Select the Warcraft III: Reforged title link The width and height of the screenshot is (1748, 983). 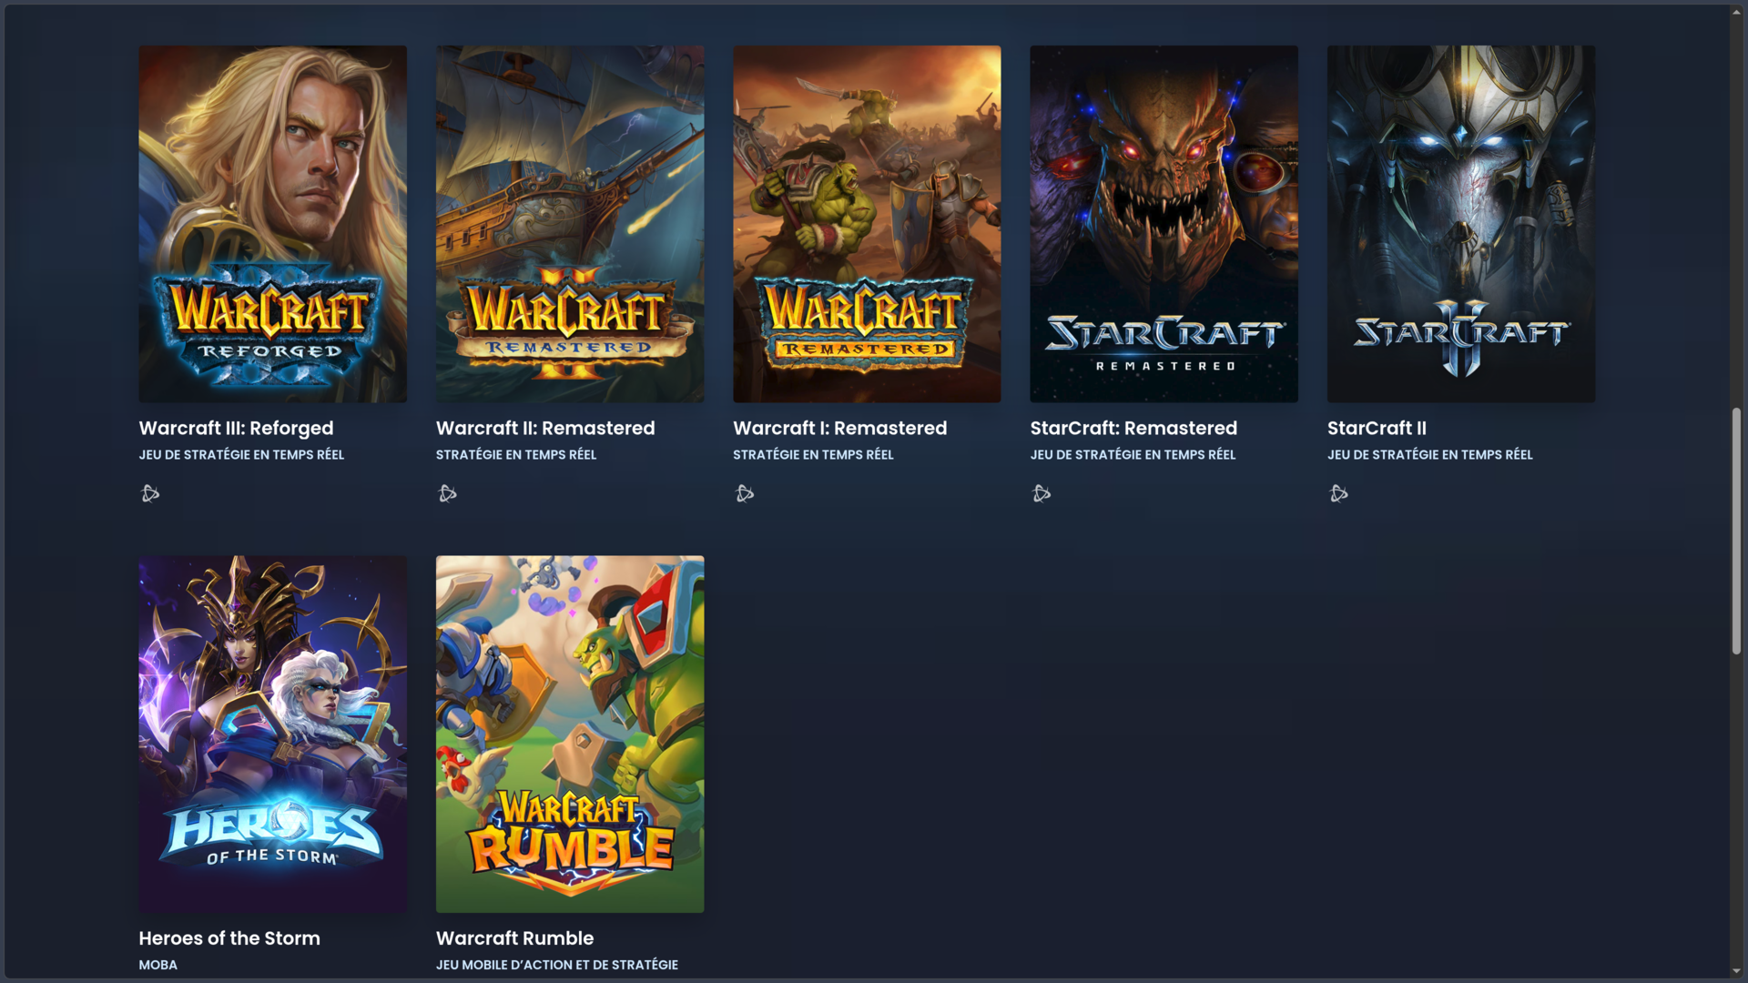tap(237, 428)
